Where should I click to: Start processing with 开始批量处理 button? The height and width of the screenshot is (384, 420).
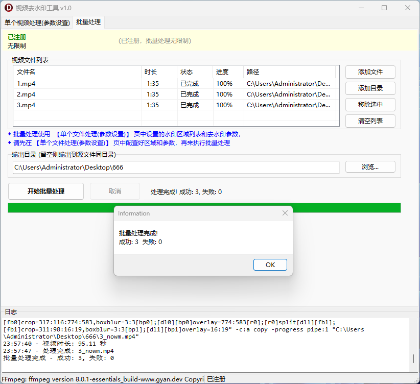click(x=46, y=191)
